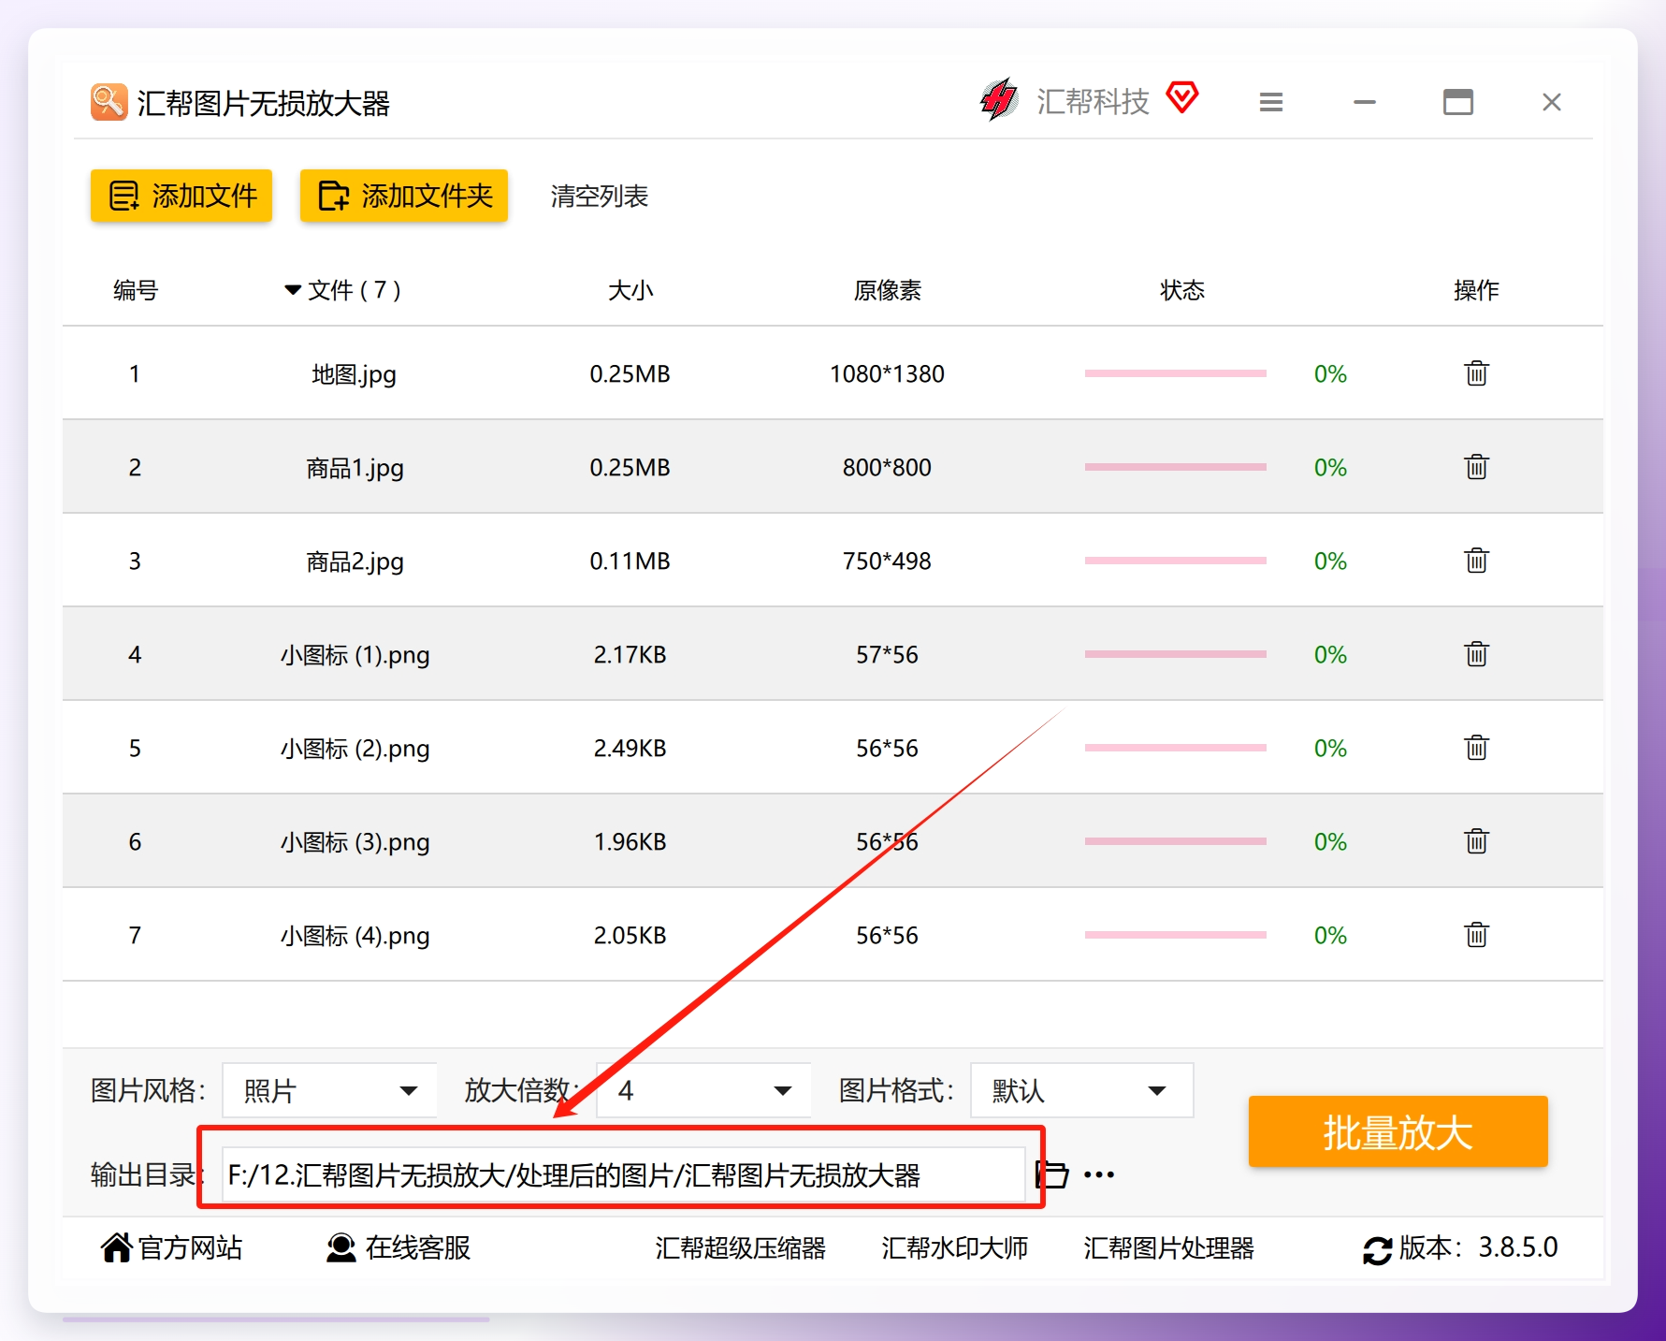Open the 放大倍数 dropdown showing 4

click(703, 1090)
